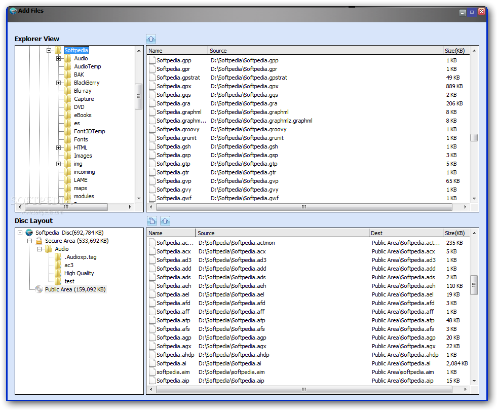Screen dimensions: 498x411
Task: Sort Explorer file list by Size(KB) column
Action: point(456,51)
